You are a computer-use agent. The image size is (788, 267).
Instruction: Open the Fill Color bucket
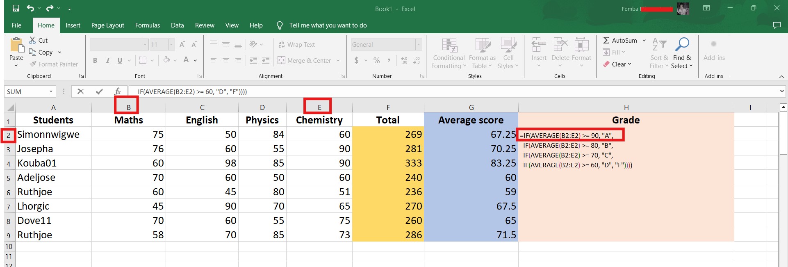pos(166,60)
